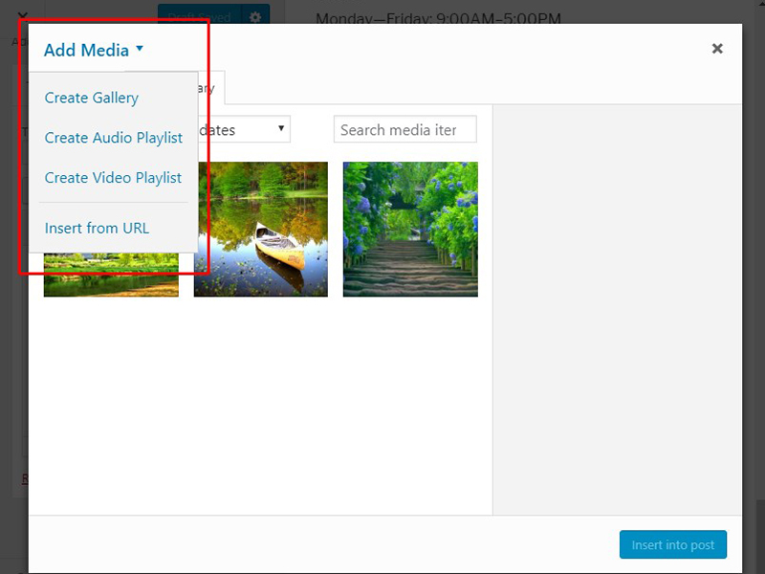Viewport: 765px width, 574px height.
Task: Focus the Search media items field
Action: [x=404, y=129]
